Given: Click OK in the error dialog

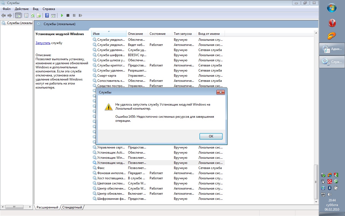Looking at the screenshot, I should [x=211, y=136].
